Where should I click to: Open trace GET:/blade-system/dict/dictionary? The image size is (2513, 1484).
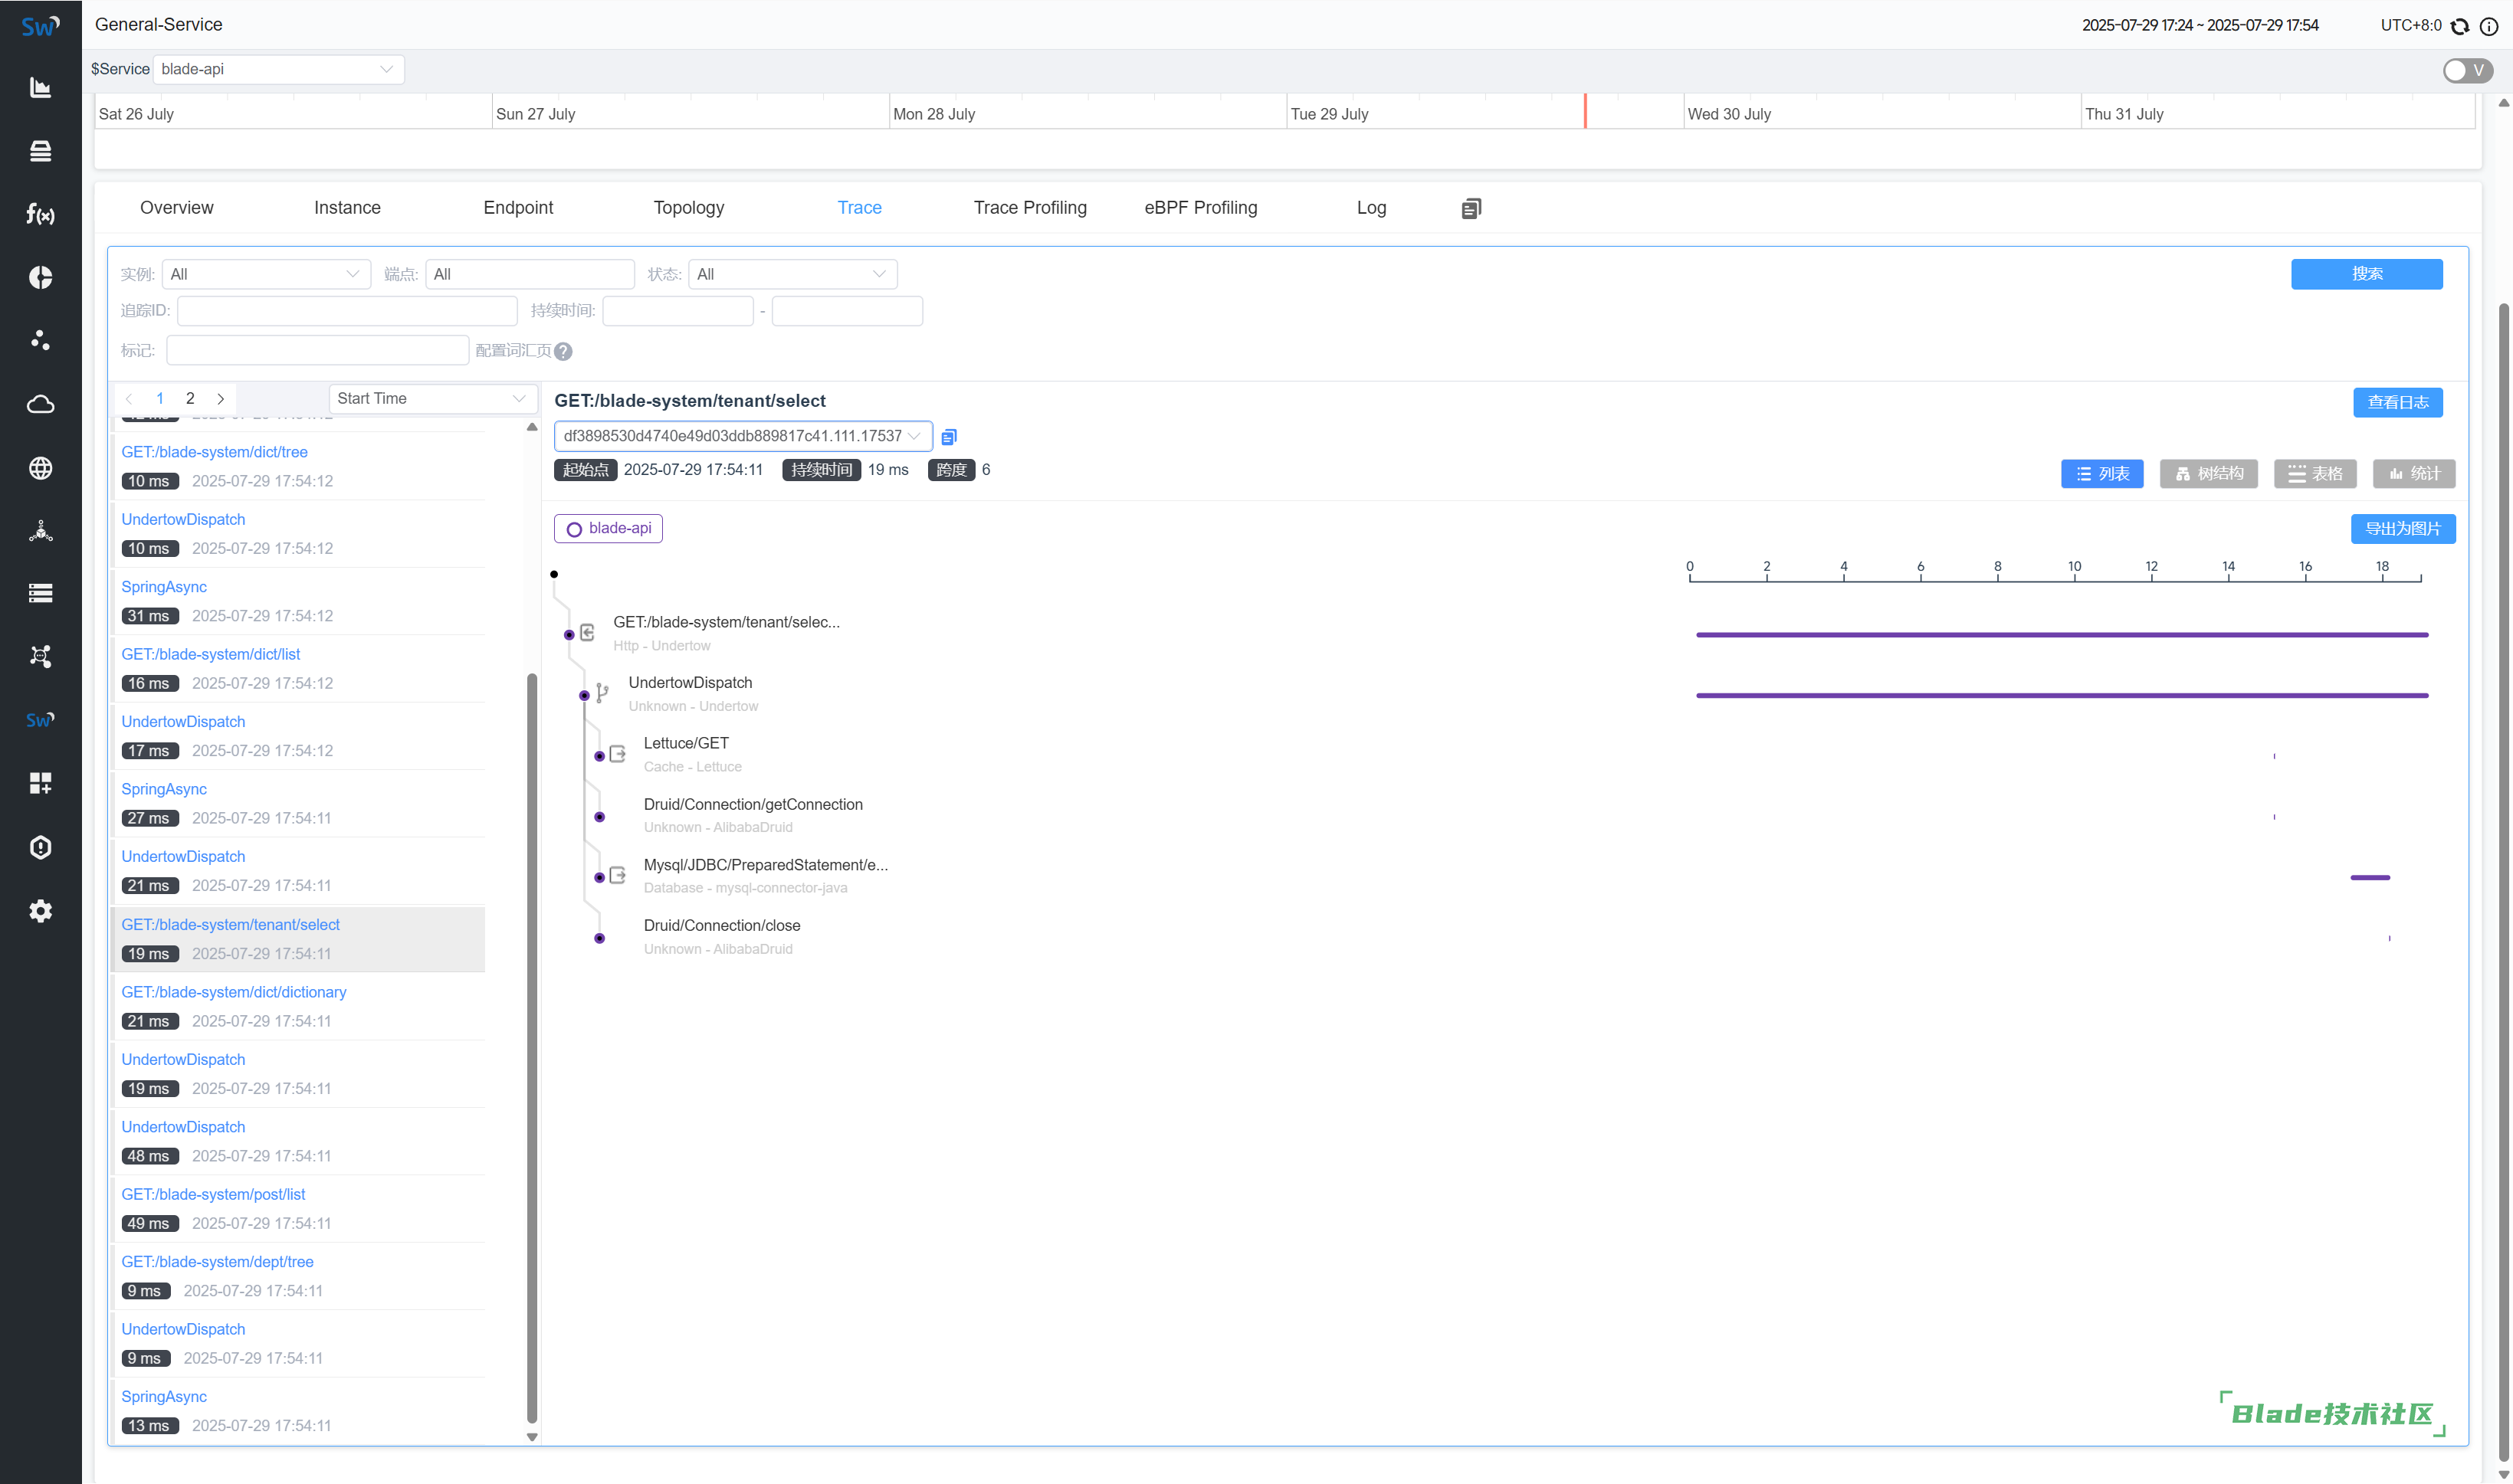[234, 992]
